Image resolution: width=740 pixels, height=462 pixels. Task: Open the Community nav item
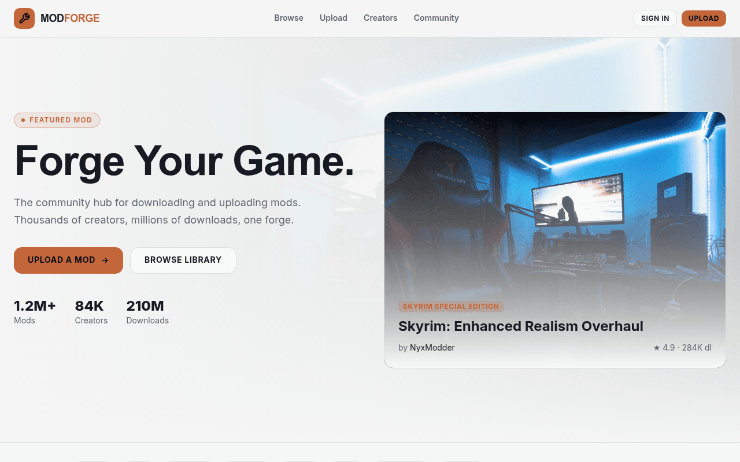[436, 18]
